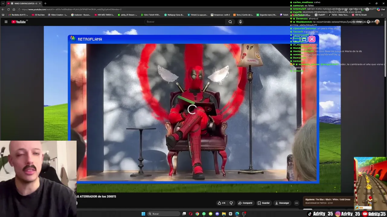The image size is (387, 217).
Task: Open Task View in the taskbar
Action: click(x=184, y=214)
